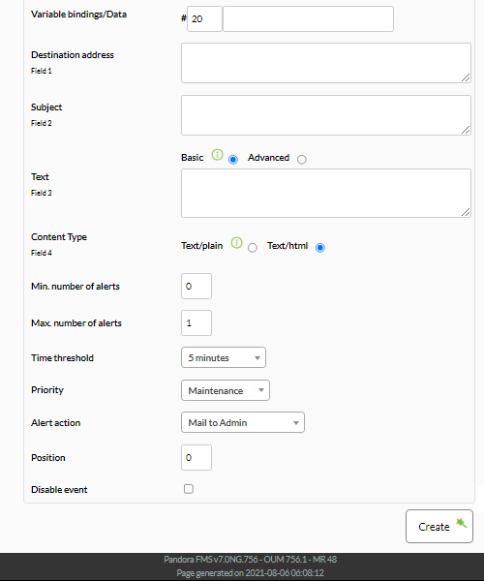Click the Variable bindings data text field
The height and width of the screenshot is (581, 484).
click(x=308, y=19)
